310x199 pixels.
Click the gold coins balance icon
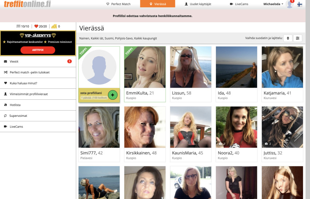coord(54,26)
